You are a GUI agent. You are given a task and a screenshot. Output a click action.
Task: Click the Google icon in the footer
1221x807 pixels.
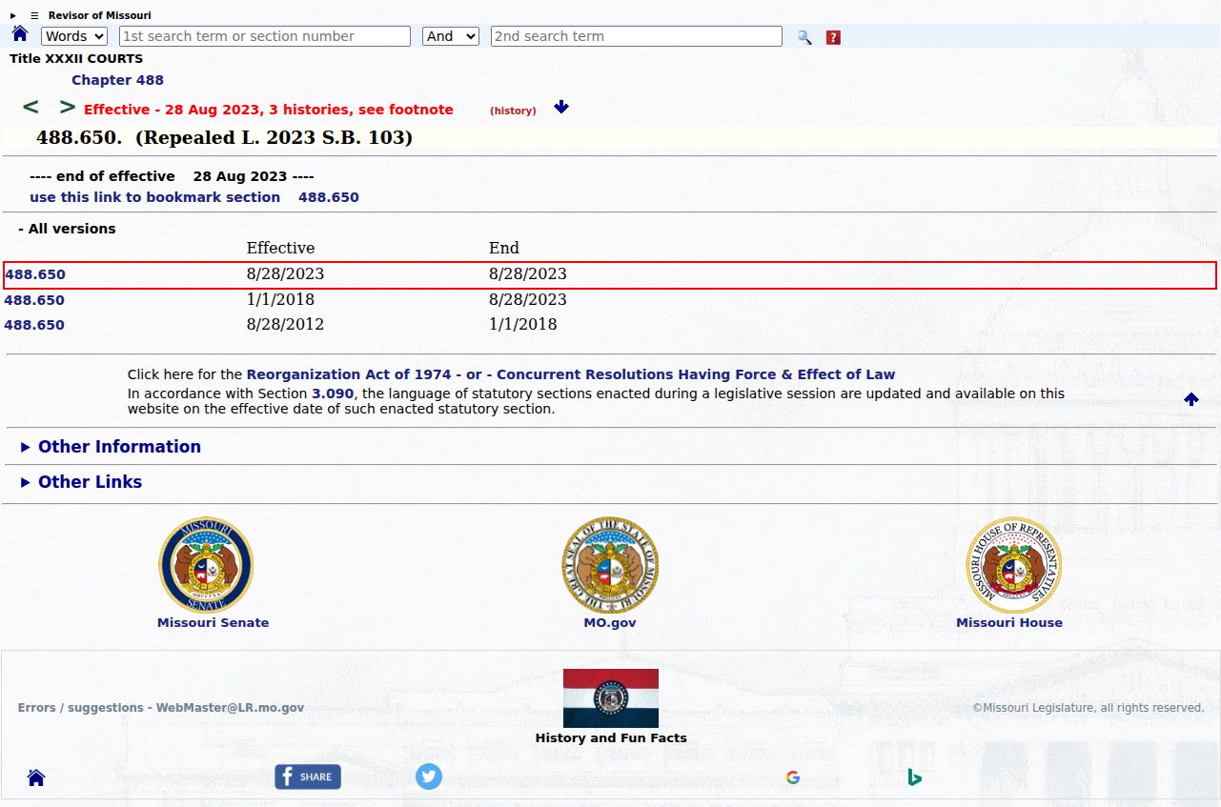(793, 777)
